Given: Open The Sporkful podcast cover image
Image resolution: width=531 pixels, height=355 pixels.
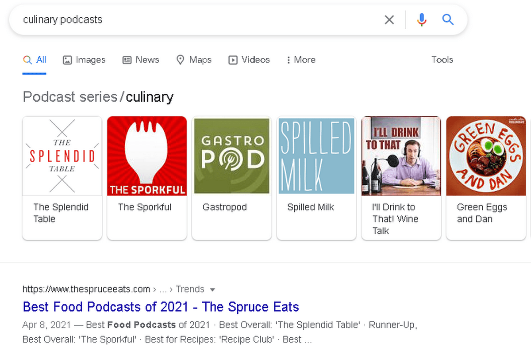Looking at the screenshot, I should (147, 156).
